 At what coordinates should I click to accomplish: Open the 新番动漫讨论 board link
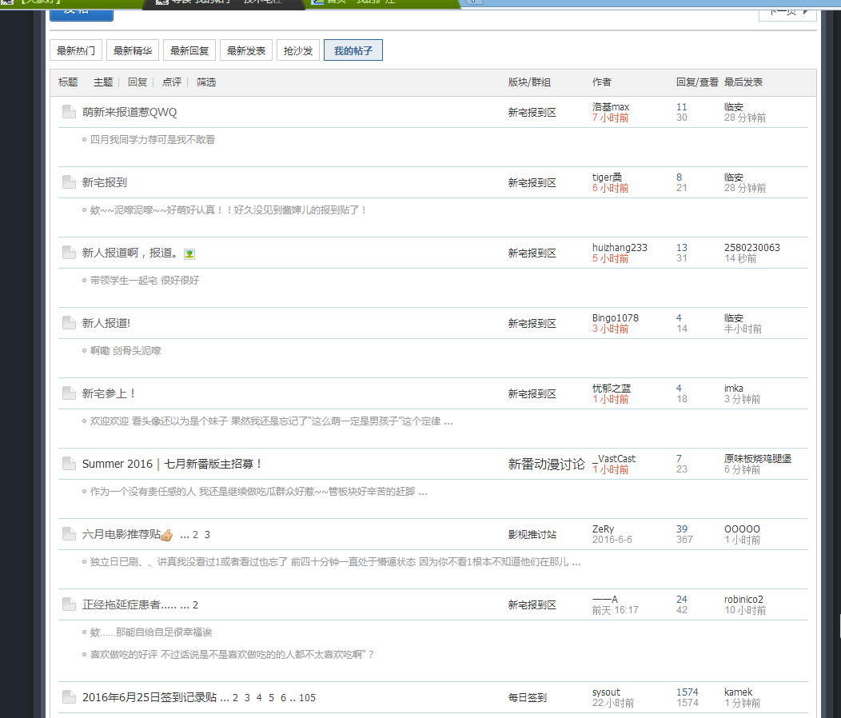pyautogui.click(x=547, y=464)
